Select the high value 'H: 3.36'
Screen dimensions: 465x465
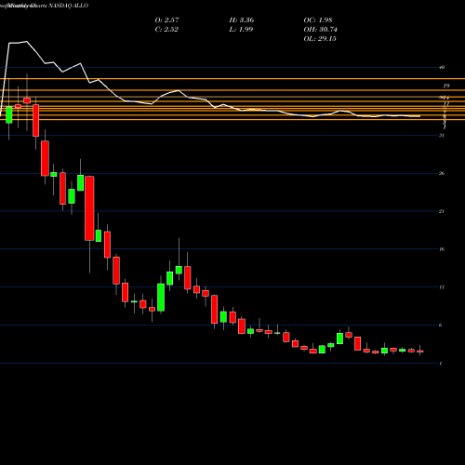click(242, 20)
